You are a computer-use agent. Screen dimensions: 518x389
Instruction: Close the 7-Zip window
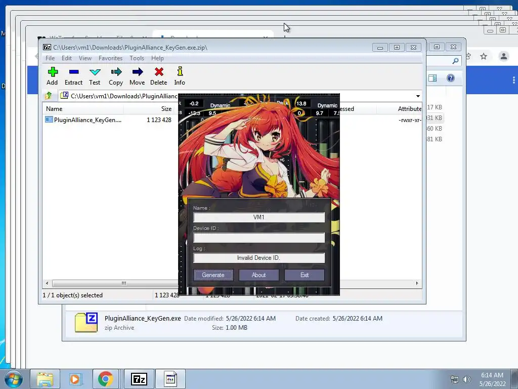click(414, 48)
